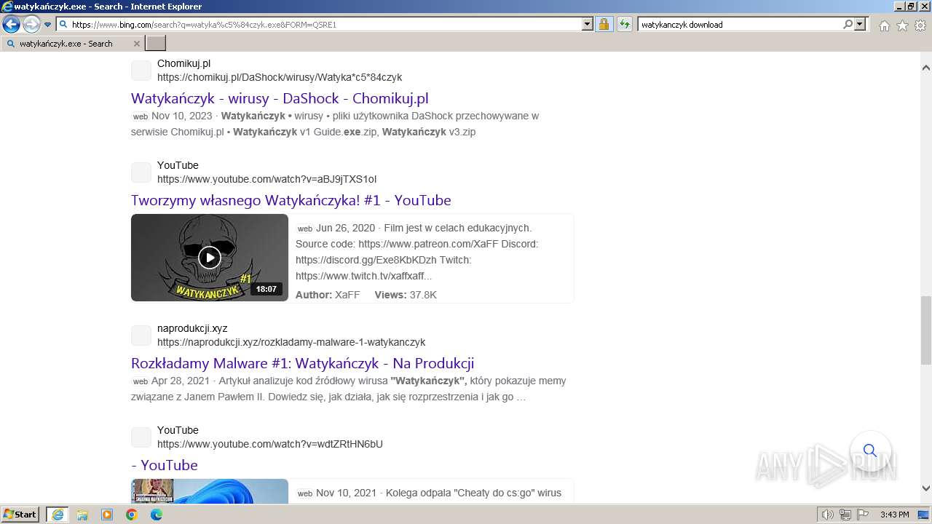Click the network tray icon
The image size is (932, 524).
click(x=845, y=515)
